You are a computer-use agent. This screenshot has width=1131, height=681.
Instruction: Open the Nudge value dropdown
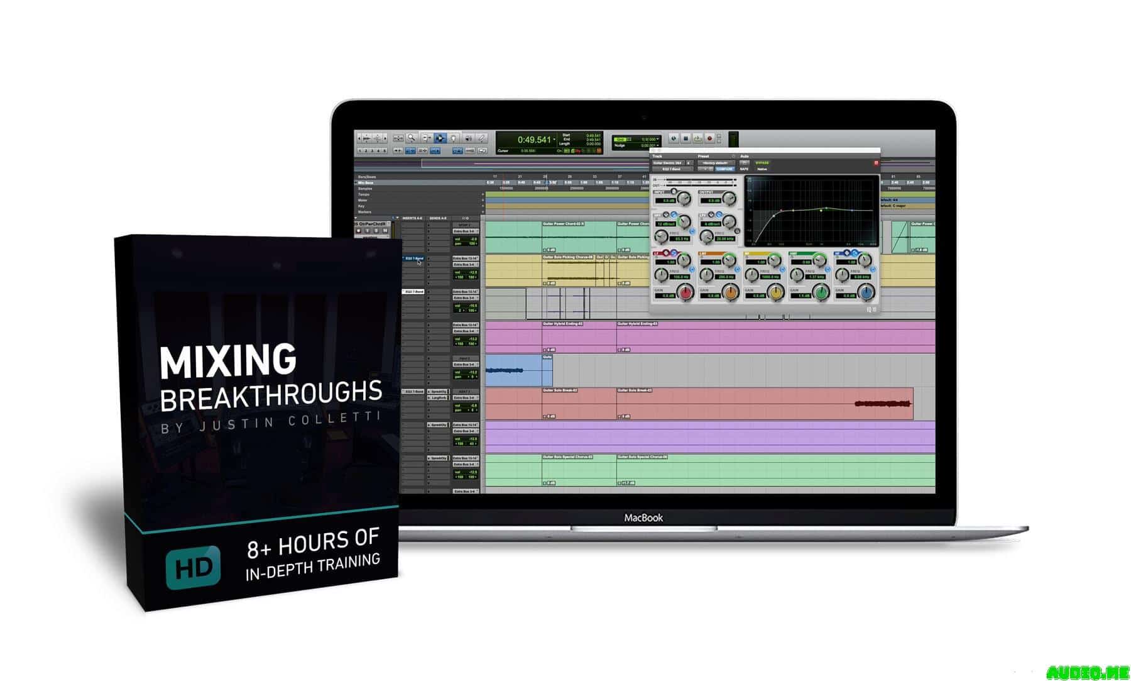(658, 145)
